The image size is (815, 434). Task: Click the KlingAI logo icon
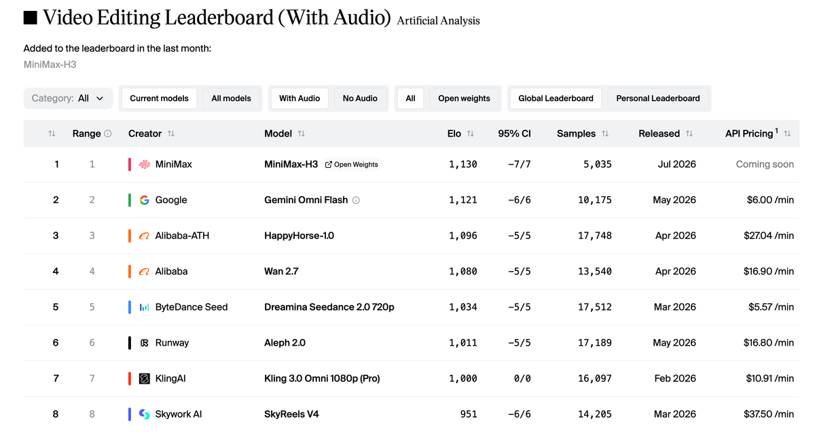(x=144, y=378)
